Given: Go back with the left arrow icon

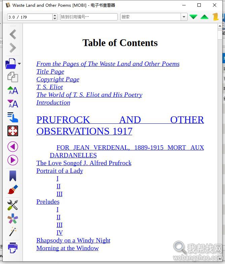Looking at the screenshot, I should point(13,34).
